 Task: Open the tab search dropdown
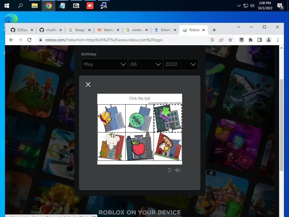pos(238,27)
